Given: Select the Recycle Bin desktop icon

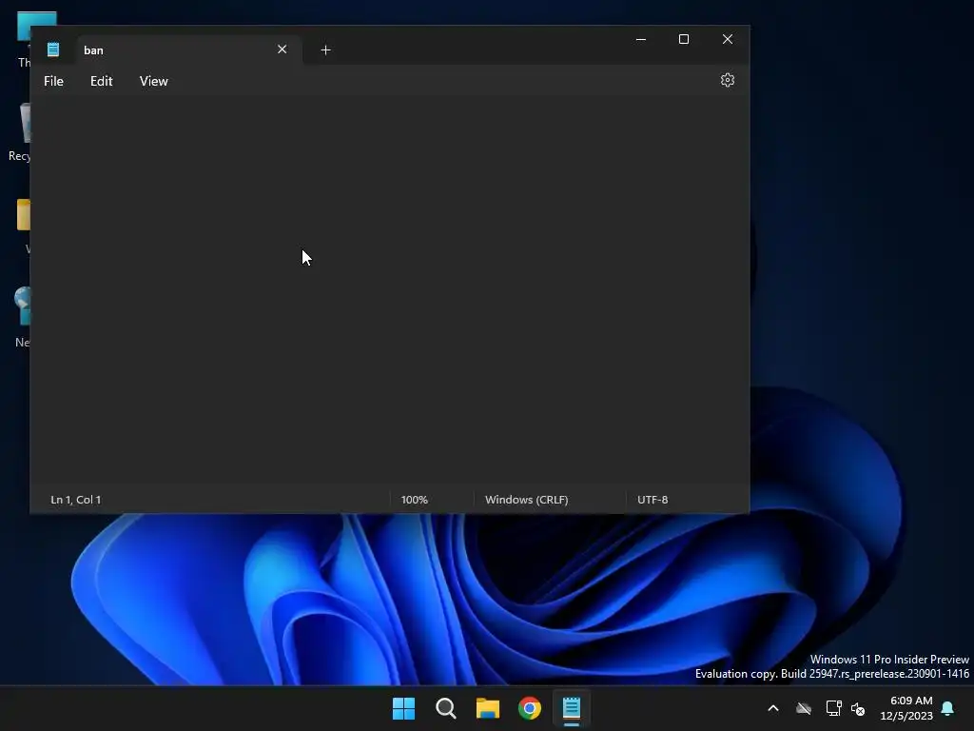Looking at the screenshot, I should (x=19, y=131).
